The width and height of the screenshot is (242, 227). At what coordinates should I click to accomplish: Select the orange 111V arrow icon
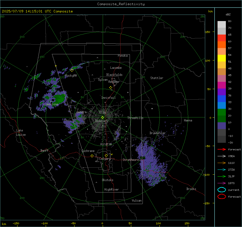point(222,163)
